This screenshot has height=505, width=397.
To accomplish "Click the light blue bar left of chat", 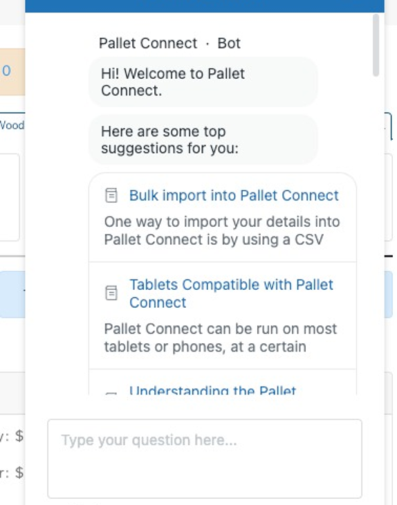I will pos(12,295).
